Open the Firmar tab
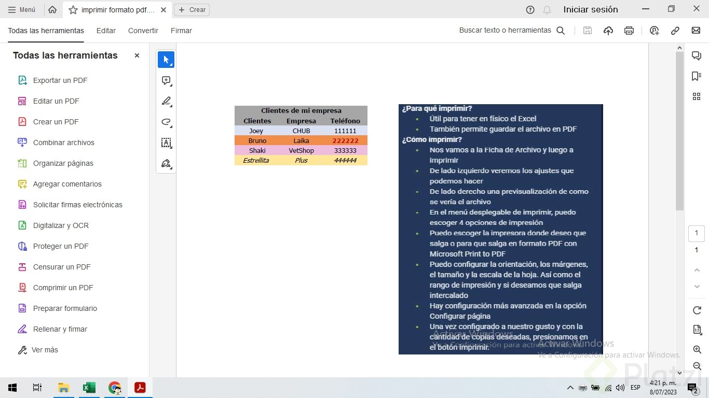This screenshot has width=709, height=398. tap(181, 31)
